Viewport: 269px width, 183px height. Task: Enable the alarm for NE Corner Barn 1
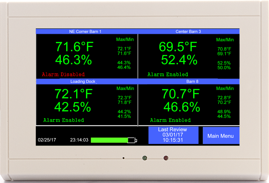click(x=63, y=74)
